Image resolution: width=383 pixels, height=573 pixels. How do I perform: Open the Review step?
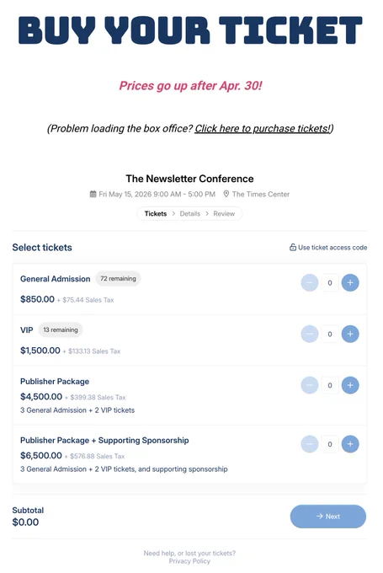pos(224,214)
